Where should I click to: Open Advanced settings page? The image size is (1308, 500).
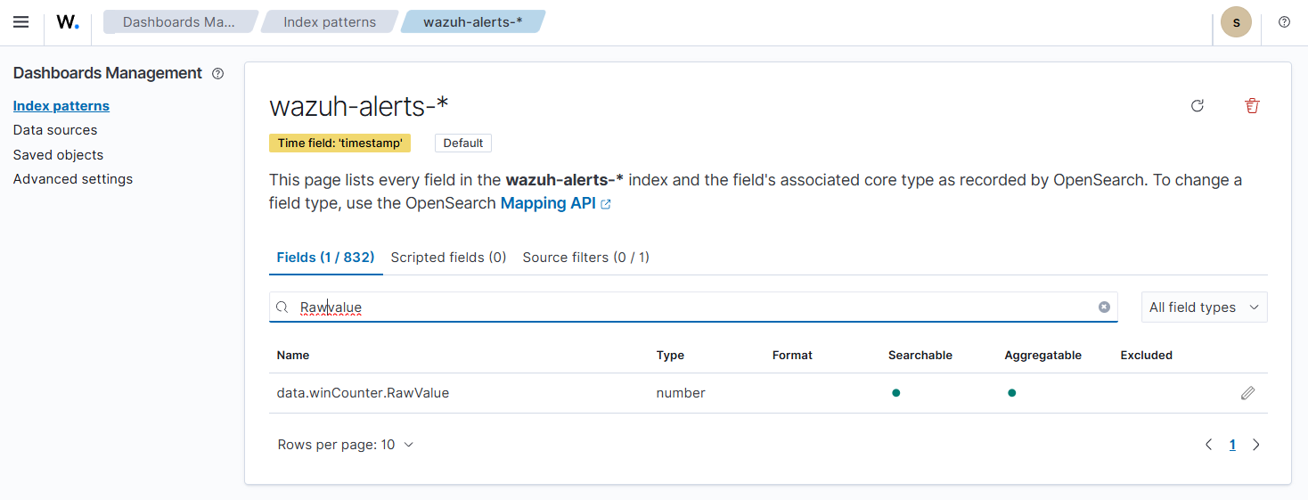click(x=73, y=179)
